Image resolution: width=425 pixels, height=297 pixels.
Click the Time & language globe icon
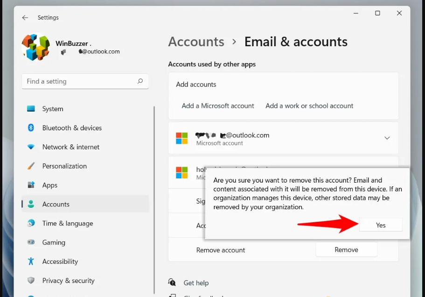31,223
